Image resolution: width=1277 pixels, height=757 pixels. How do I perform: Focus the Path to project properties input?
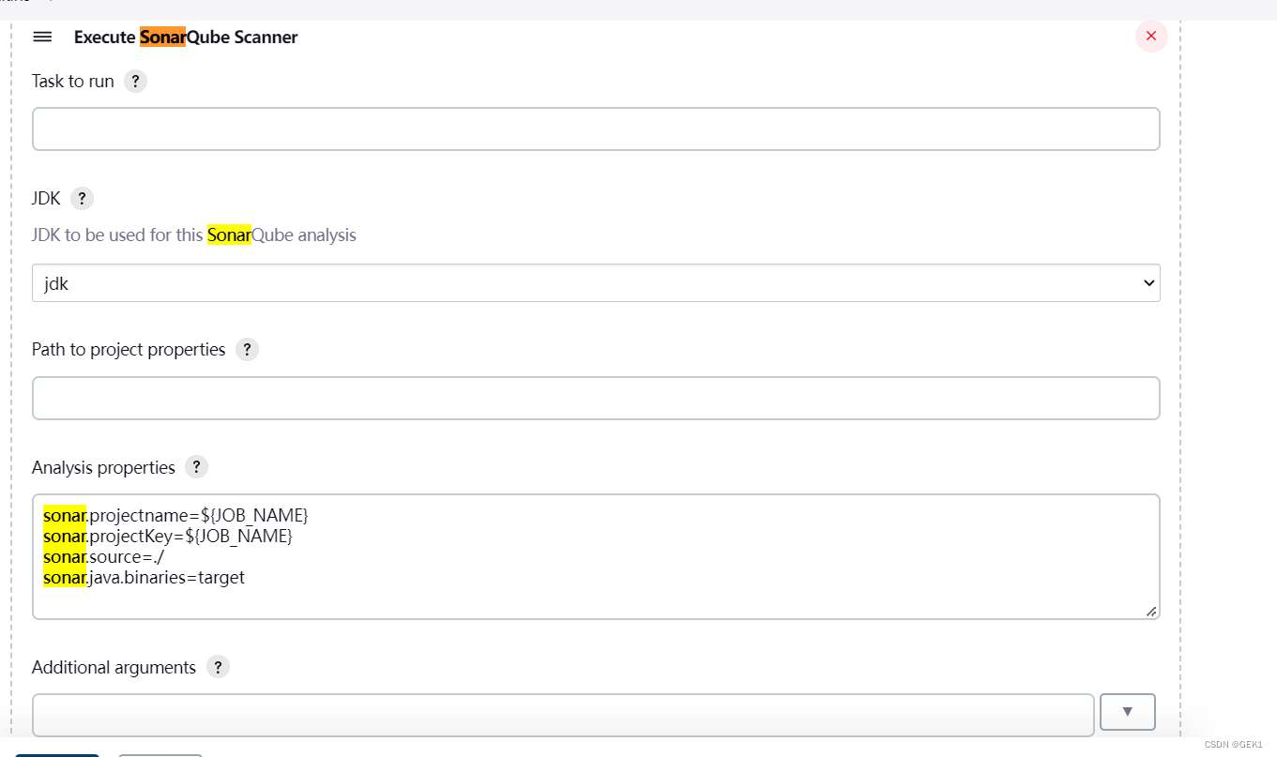596,399
